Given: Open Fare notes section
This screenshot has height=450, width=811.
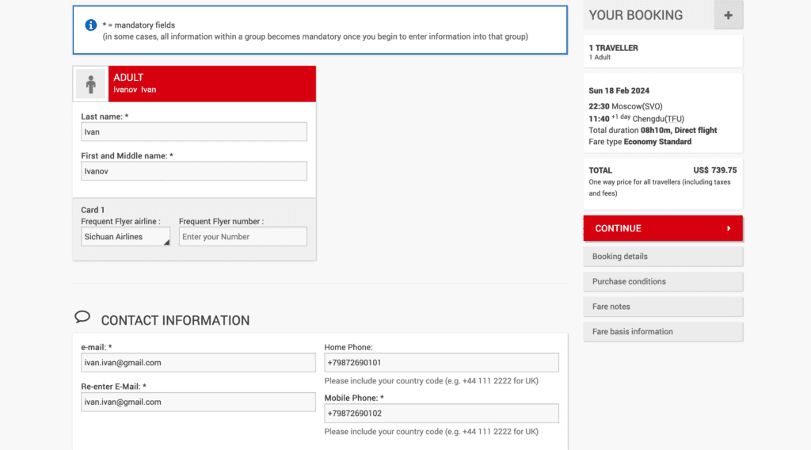Looking at the screenshot, I should 663,307.
